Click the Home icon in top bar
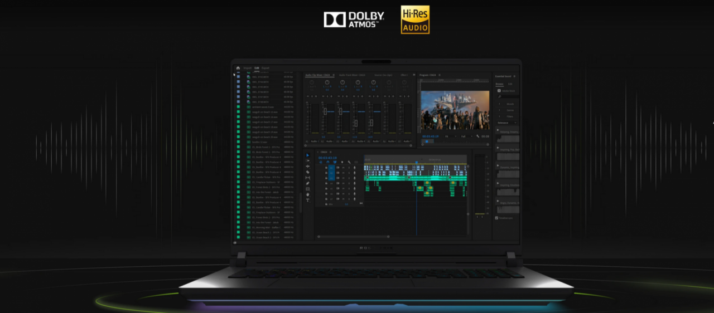This screenshot has height=313, width=714. [x=238, y=68]
